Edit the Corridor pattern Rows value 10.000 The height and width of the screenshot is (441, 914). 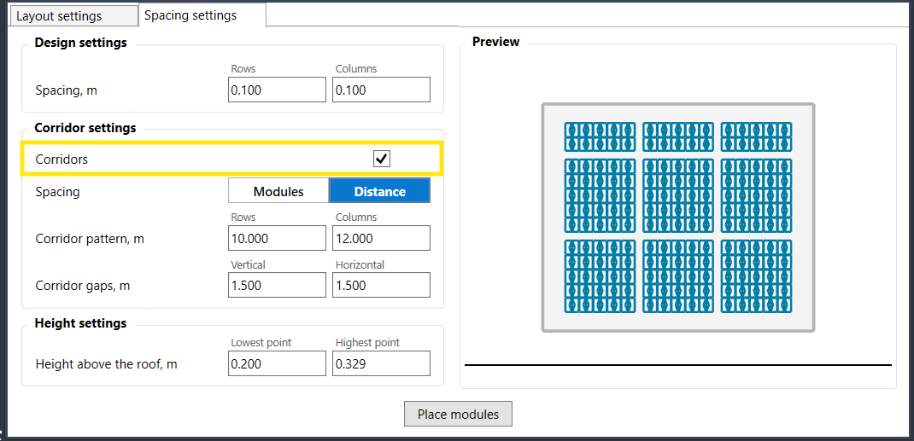click(277, 239)
